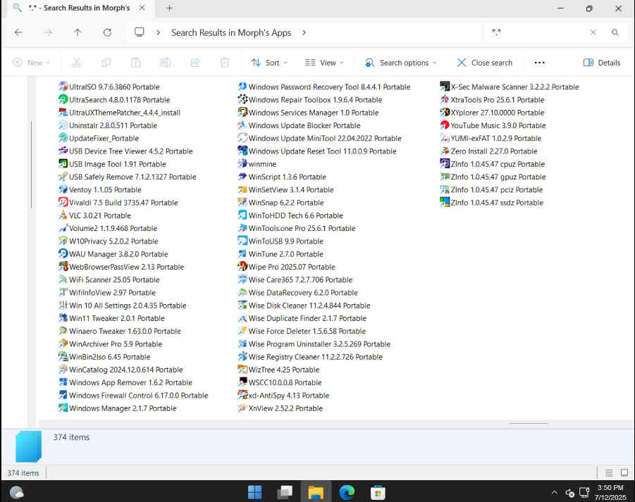Open Microsoft Store from taskbar

coord(378,492)
